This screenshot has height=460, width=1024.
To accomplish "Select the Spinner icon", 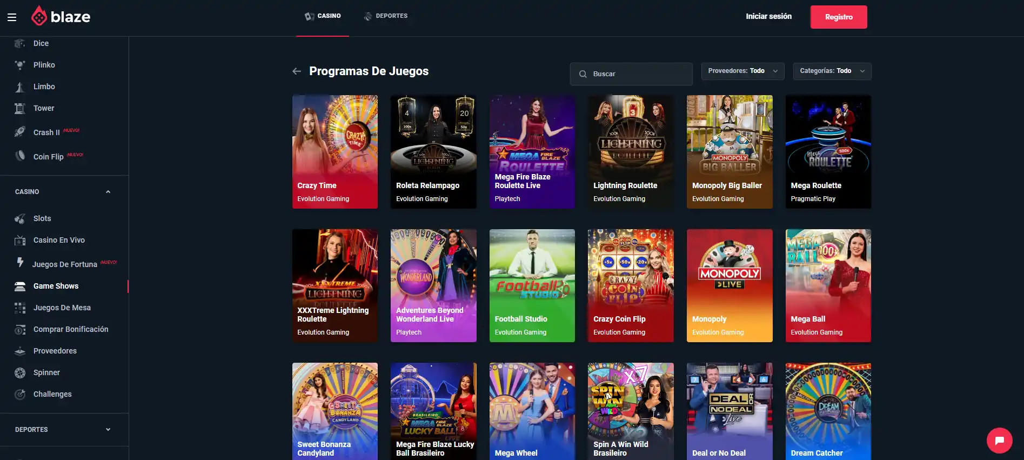I will pos(20,372).
